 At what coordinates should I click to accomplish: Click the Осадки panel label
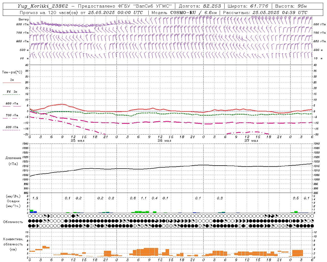point(13,201)
